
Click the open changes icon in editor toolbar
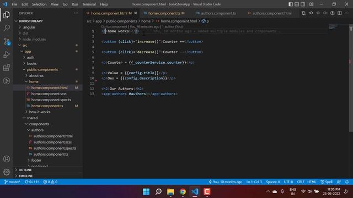pyautogui.click(x=303, y=13)
